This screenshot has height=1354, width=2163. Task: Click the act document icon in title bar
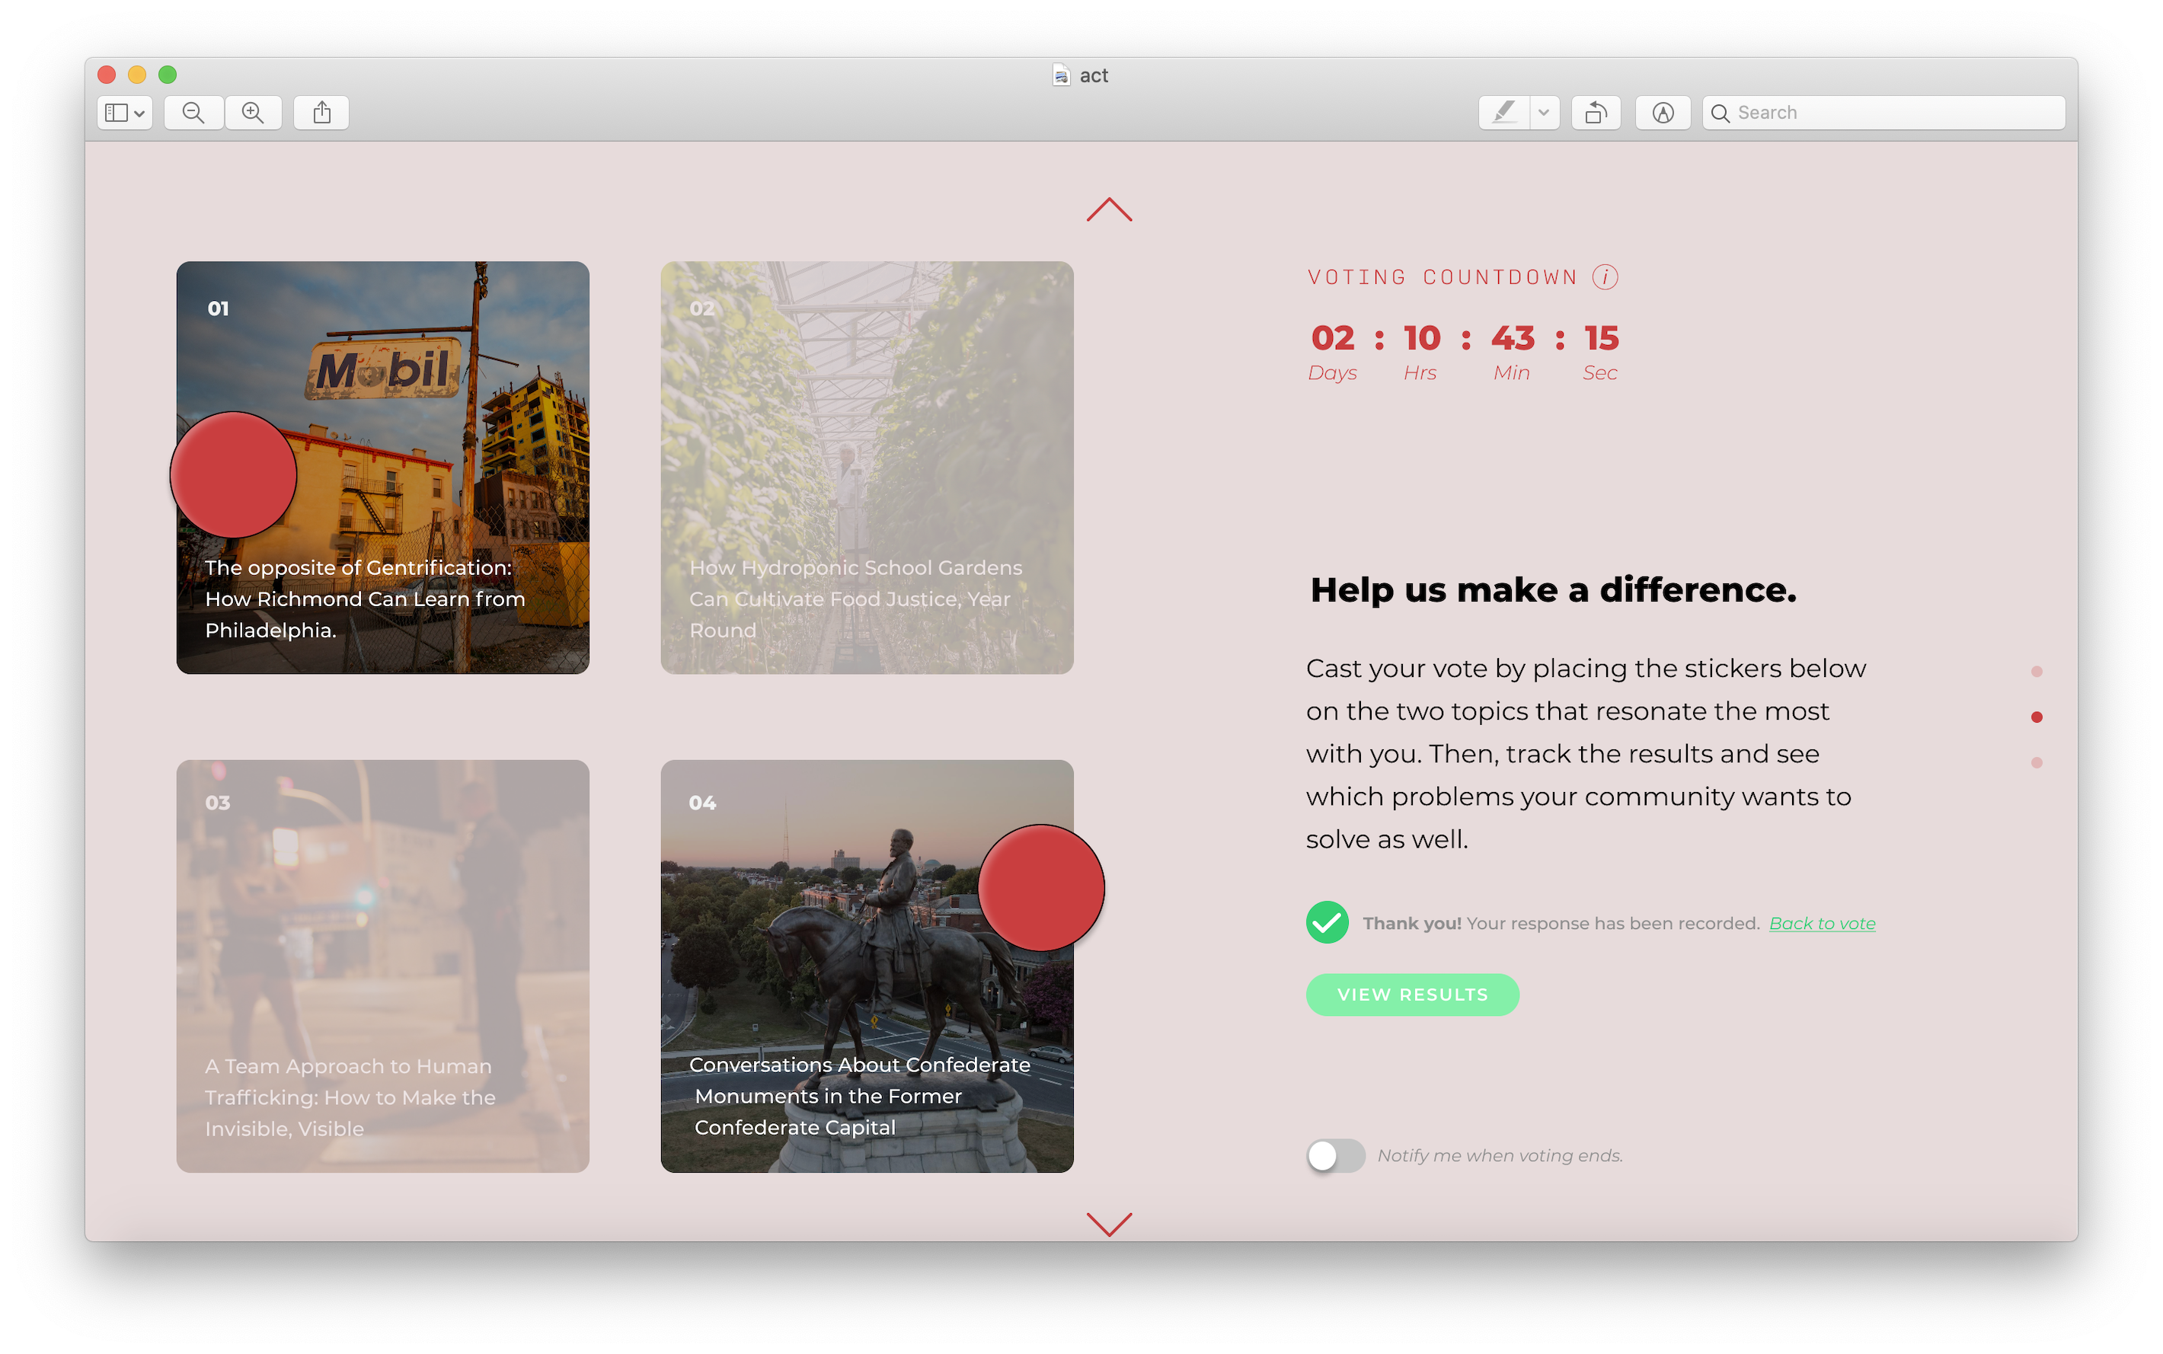pyautogui.click(x=1062, y=75)
